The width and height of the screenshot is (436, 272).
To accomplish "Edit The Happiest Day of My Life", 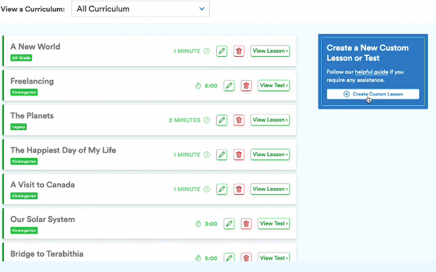I will (222, 155).
